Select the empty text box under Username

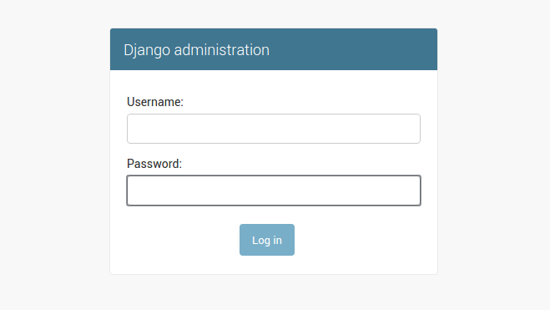[x=274, y=129]
